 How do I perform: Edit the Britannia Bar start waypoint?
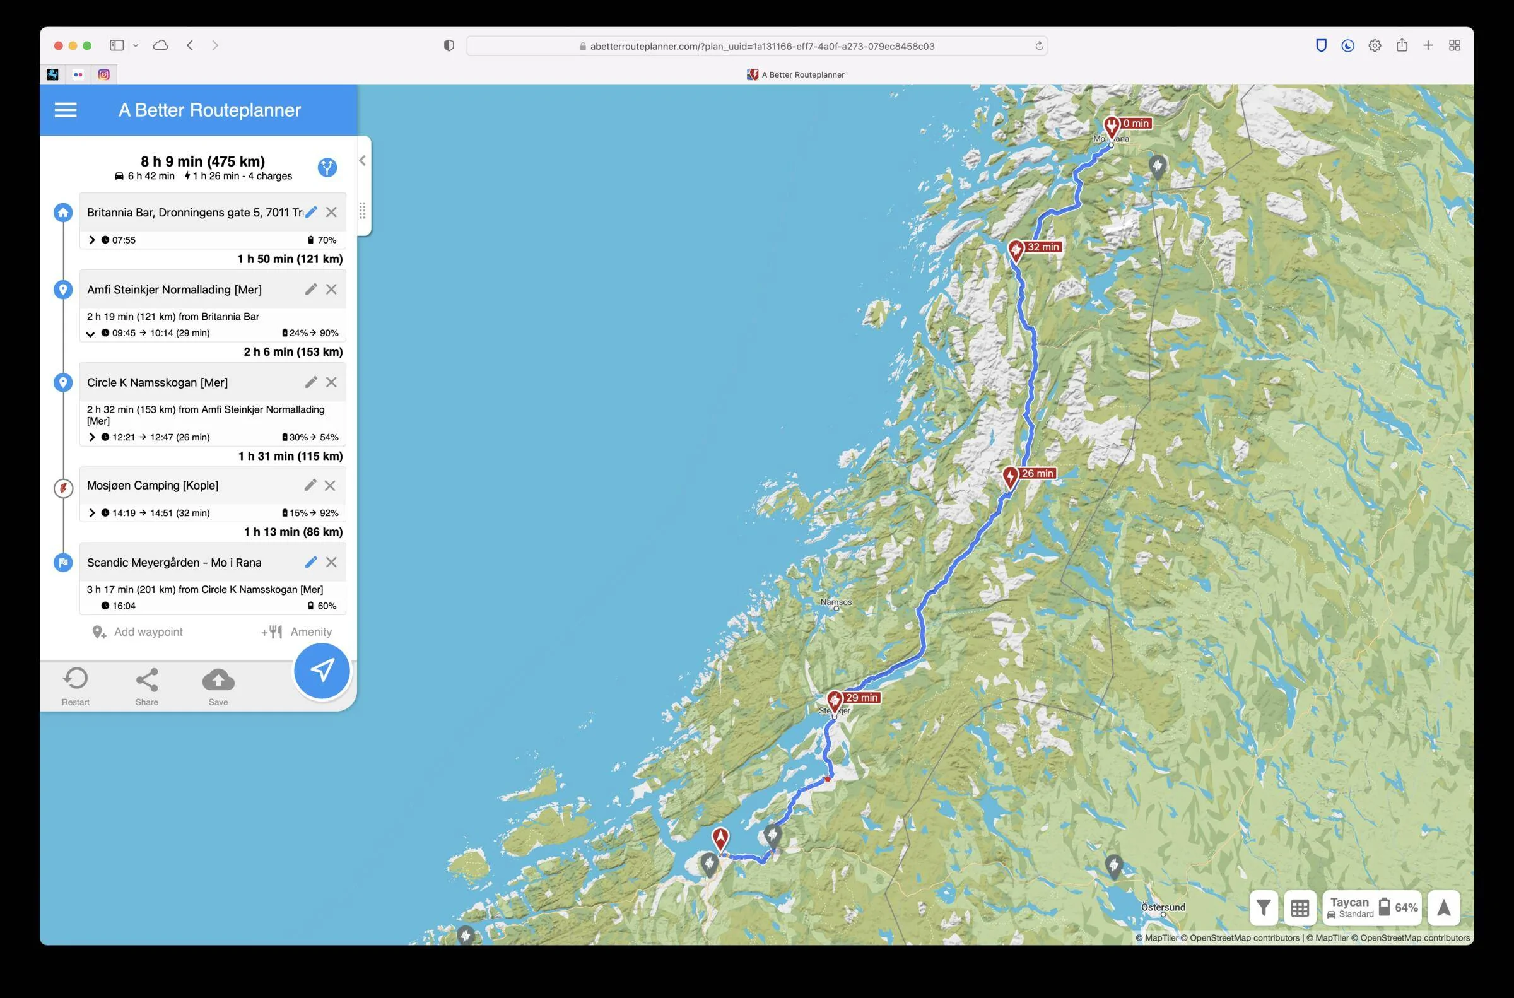pos(311,212)
